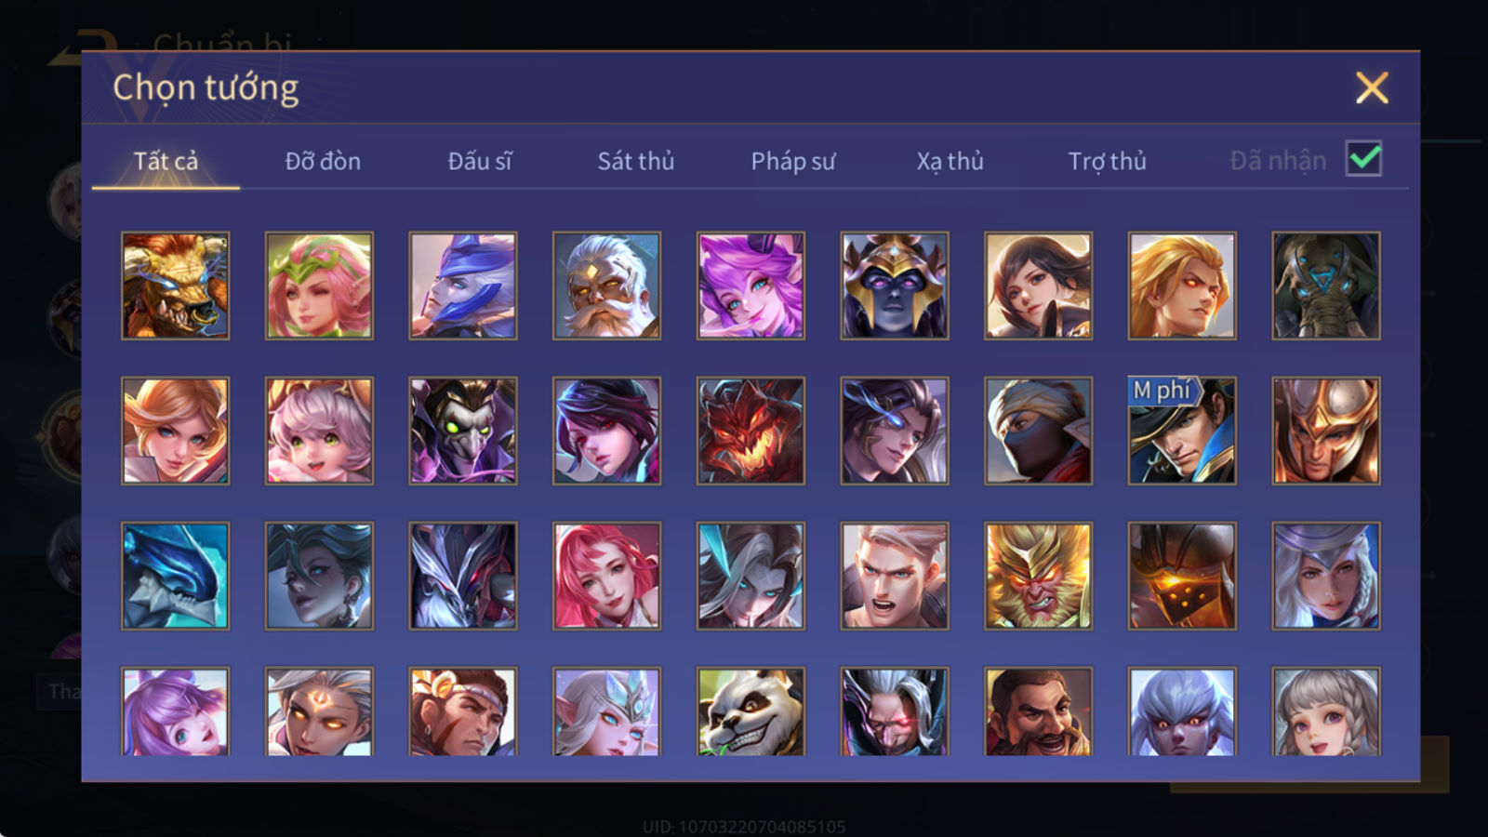This screenshot has height=837, width=1488.
Task: Close the Chọn tướng dialog
Action: click(1372, 88)
